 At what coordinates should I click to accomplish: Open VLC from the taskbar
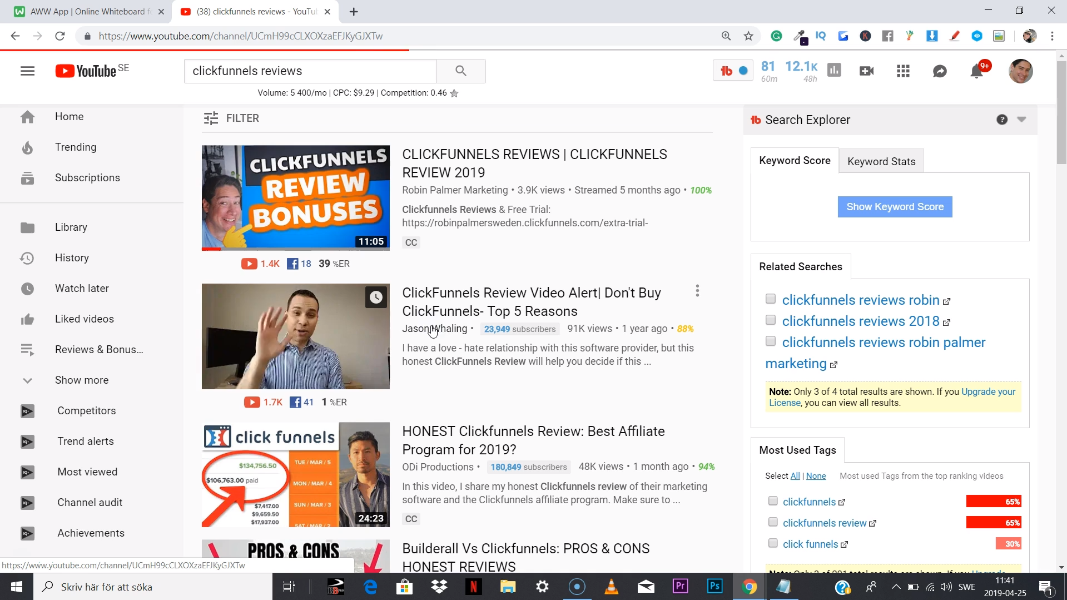tap(611, 587)
